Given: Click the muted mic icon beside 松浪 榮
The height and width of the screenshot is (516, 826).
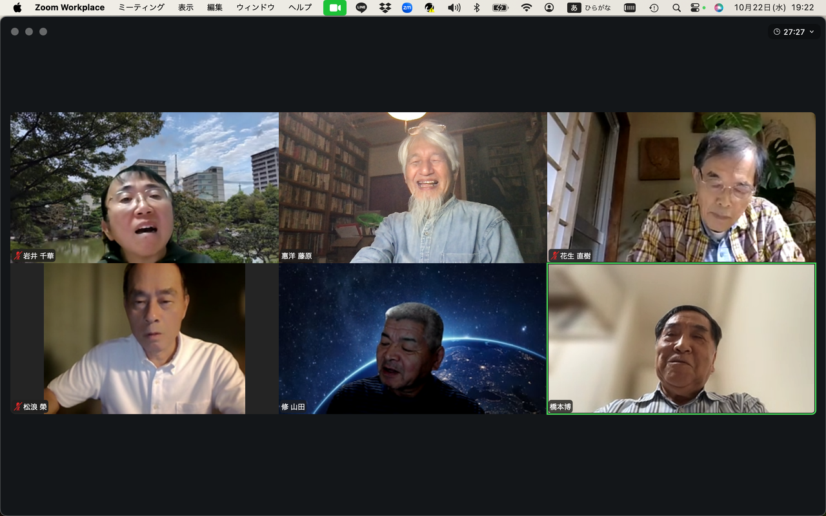Looking at the screenshot, I should (x=18, y=407).
